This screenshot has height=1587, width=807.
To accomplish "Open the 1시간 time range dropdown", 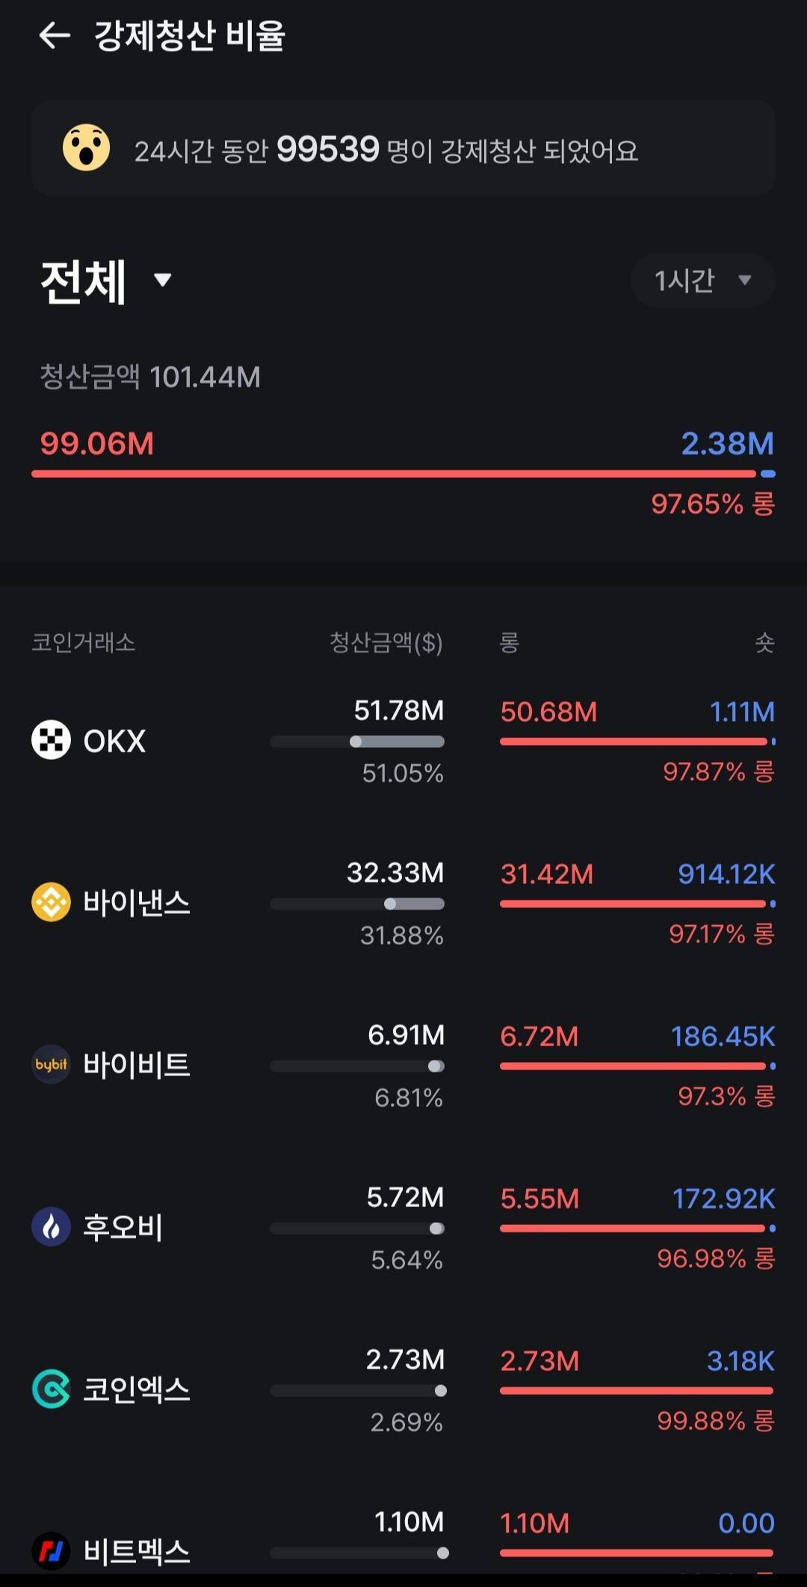I will (702, 280).
